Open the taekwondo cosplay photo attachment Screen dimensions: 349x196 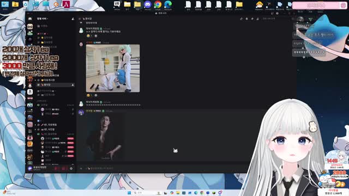pos(113,68)
